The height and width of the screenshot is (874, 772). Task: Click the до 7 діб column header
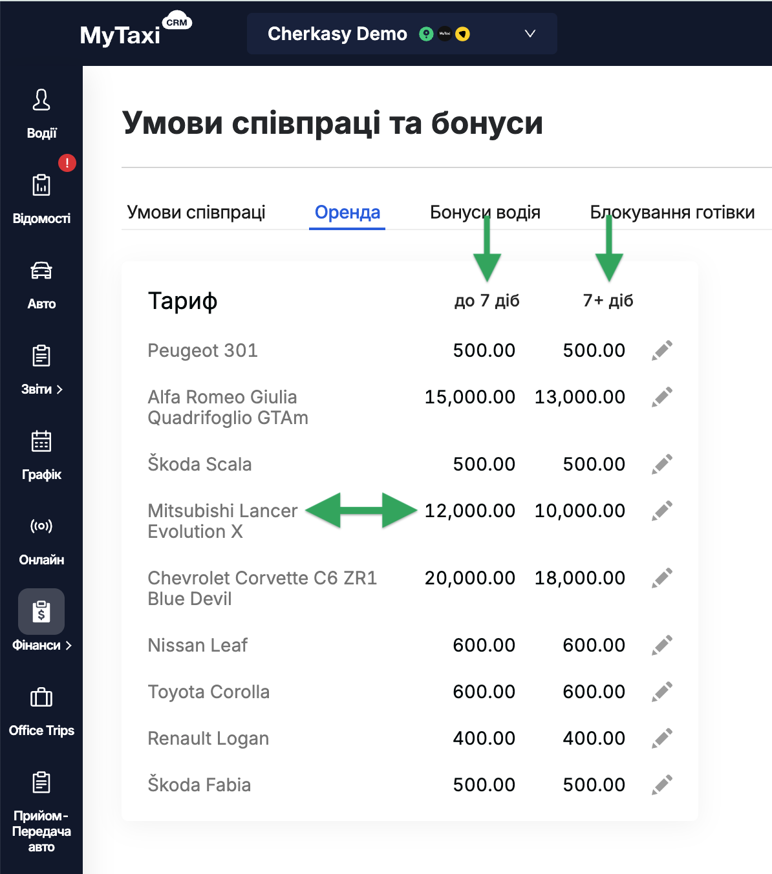click(x=487, y=301)
